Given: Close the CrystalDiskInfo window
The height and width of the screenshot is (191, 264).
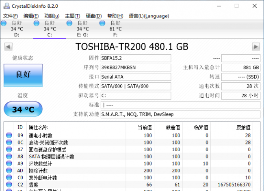Looking at the screenshot, I should point(255,6).
